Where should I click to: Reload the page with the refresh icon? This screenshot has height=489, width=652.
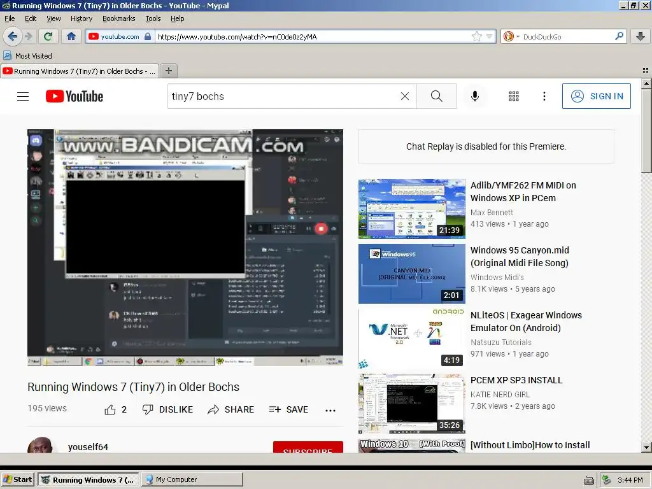click(x=48, y=36)
